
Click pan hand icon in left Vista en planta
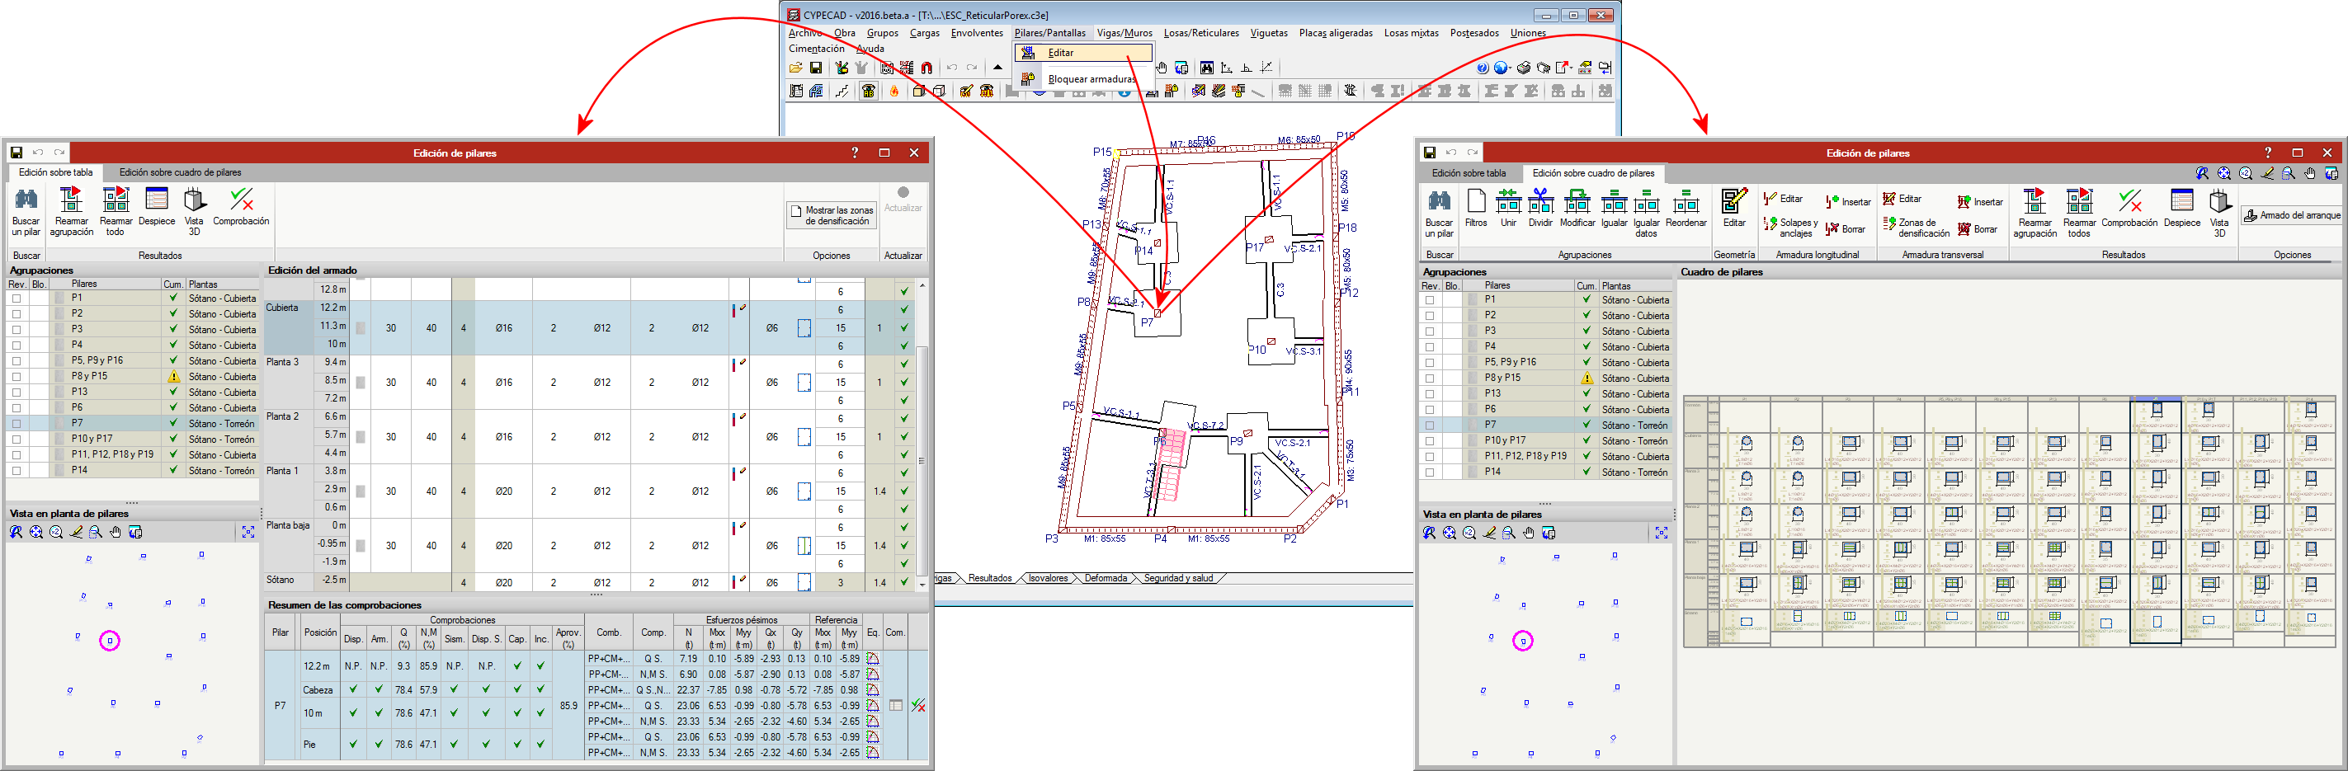115,532
